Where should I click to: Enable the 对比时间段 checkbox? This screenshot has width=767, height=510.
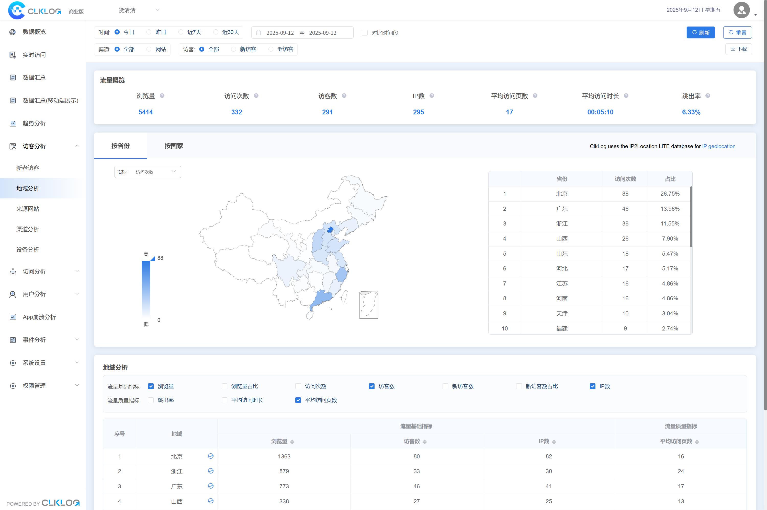point(365,33)
